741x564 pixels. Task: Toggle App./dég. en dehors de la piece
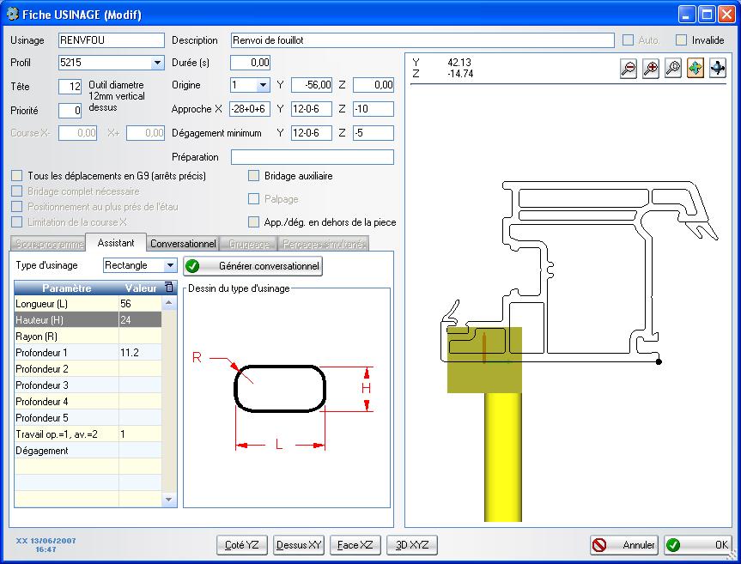(x=254, y=222)
